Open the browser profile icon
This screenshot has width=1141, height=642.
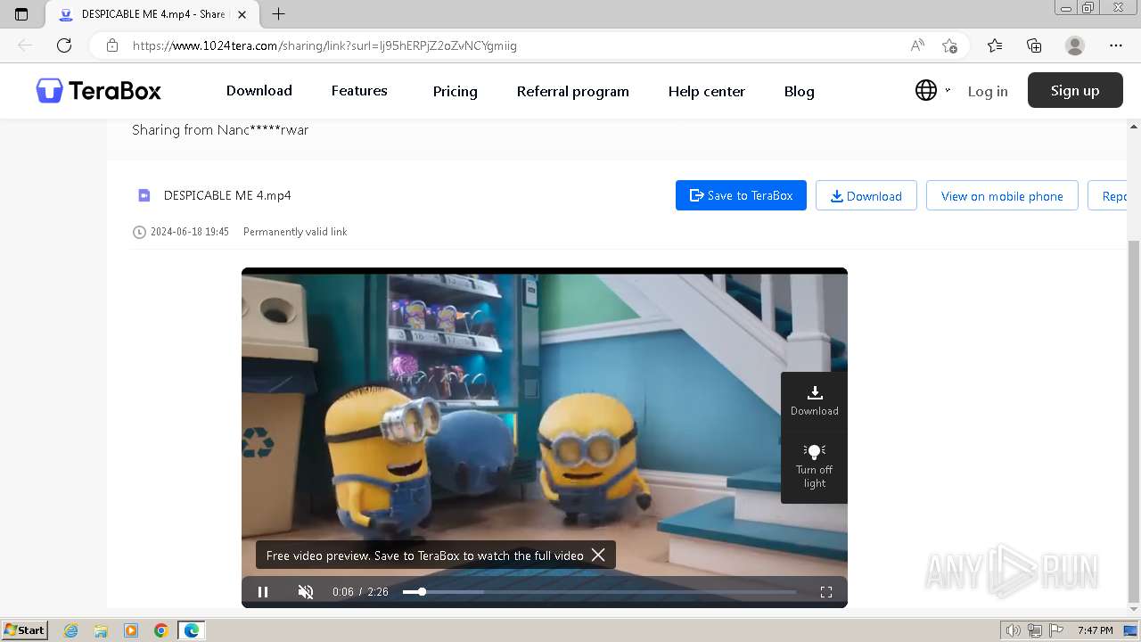tap(1075, 45)
